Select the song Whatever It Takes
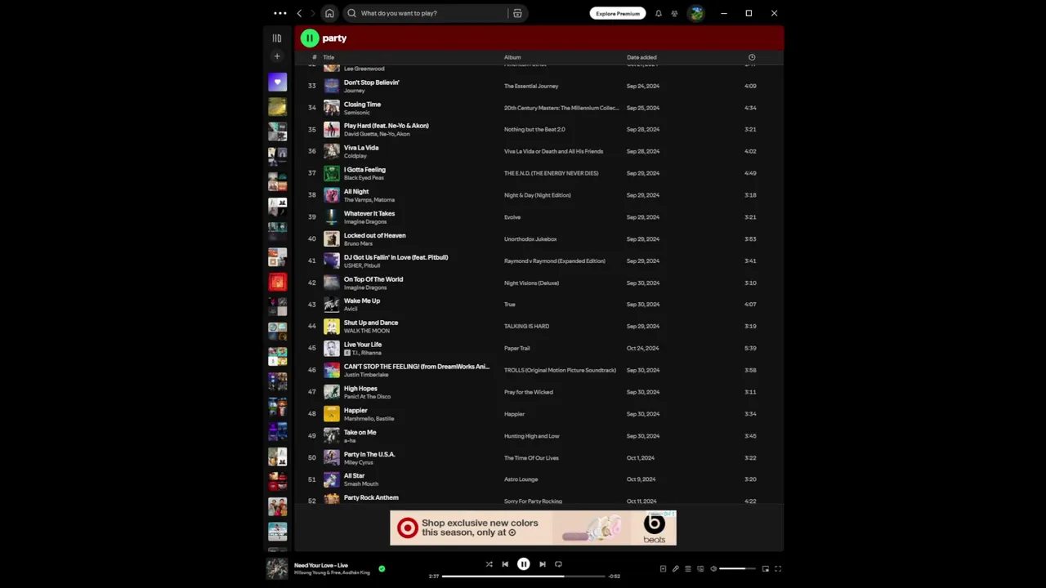This screenshot has height=588, width=1046. 369,213
